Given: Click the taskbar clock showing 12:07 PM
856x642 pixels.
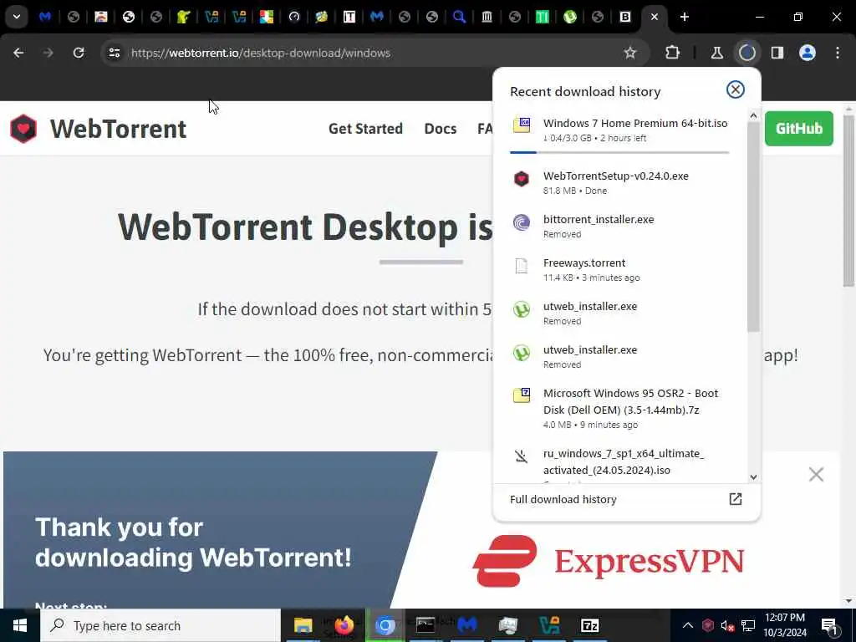Looking at the screenshot, I should [784, 625].
